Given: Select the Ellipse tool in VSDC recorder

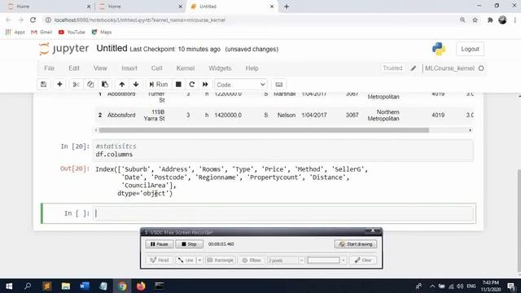Looking at the screenshot, I should click(x=252, y=260).
